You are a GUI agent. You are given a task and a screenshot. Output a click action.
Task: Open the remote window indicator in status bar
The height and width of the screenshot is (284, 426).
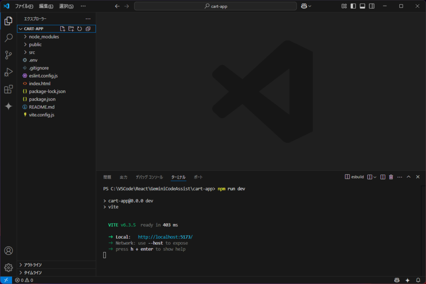pyautogui.click(x=6, y=280)
